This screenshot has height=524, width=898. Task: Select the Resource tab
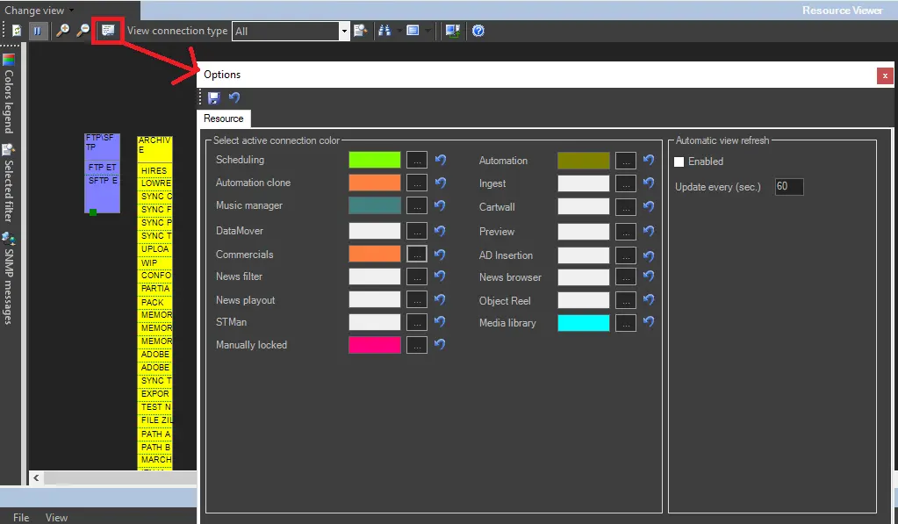point(224,118)
